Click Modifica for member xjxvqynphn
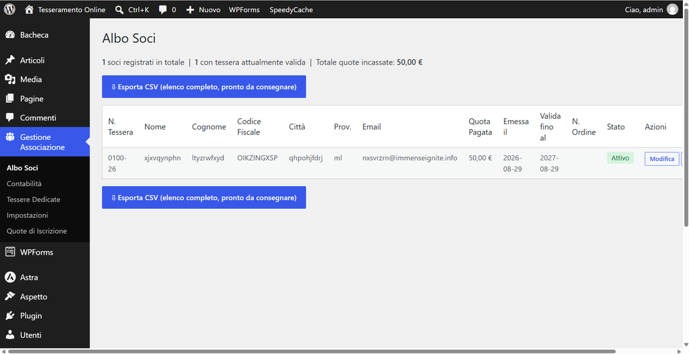The height and width of the screenshot is (354, 689). coord(662,159)
